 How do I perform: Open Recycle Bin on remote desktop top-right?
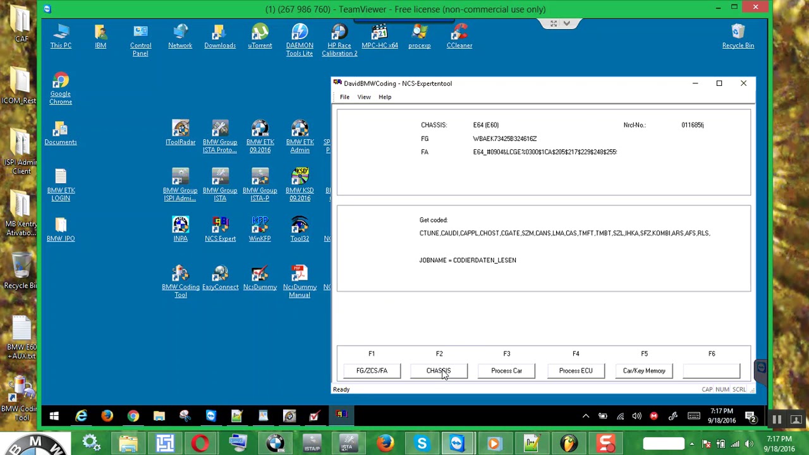(738, 37)
